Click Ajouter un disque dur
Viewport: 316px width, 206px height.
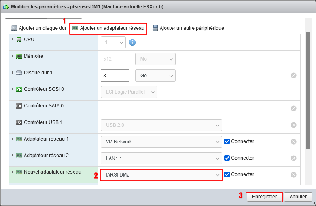(39, 28)
